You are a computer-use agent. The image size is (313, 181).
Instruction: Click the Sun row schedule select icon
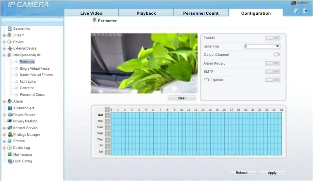click(107, 115)
